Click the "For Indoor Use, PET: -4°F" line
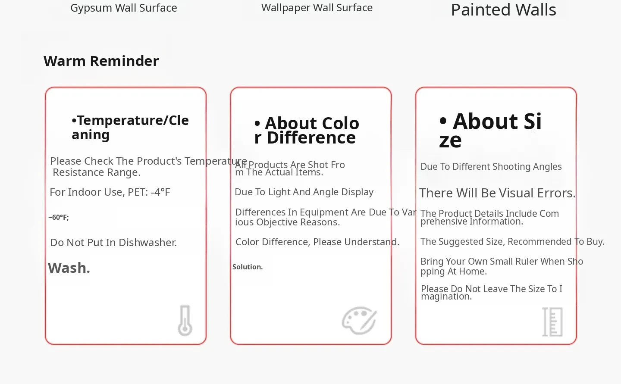 [110, 192]
